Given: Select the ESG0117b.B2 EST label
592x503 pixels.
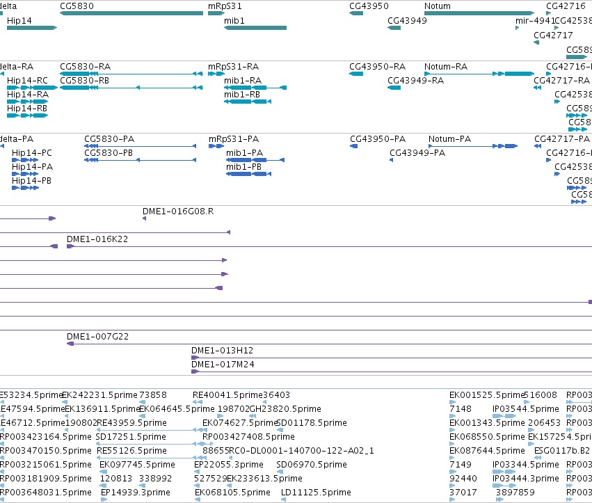Looking at the screenshot, I should coord(562,451).
